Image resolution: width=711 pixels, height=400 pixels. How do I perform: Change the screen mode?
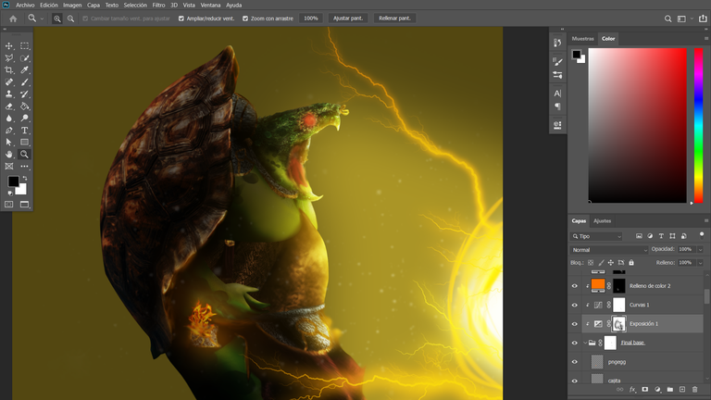[x=24, y=205]
